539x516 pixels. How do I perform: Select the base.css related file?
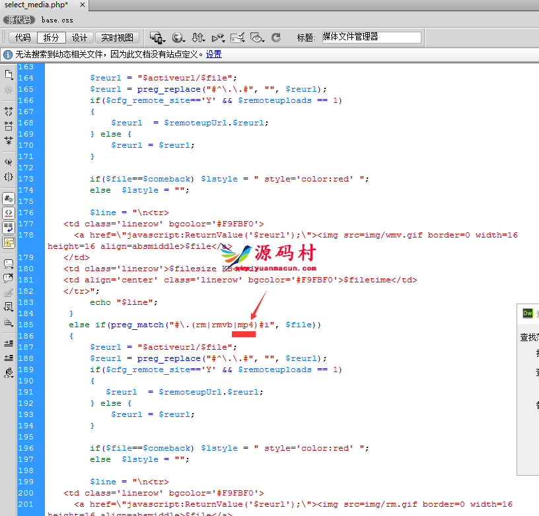pyautogui.click(x=57, y=20)
